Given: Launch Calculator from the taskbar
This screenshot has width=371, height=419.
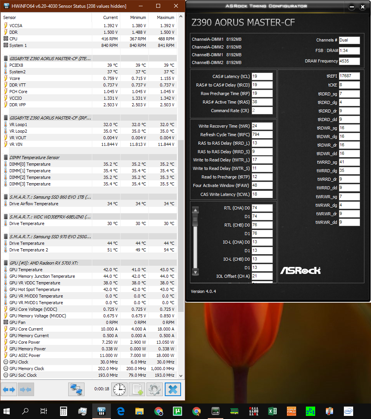Looking at the screenshot, I should [x=64, y=411].
